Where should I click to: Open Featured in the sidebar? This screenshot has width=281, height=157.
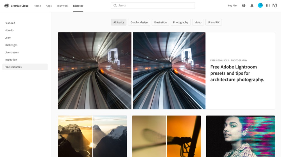pos(10,23)
